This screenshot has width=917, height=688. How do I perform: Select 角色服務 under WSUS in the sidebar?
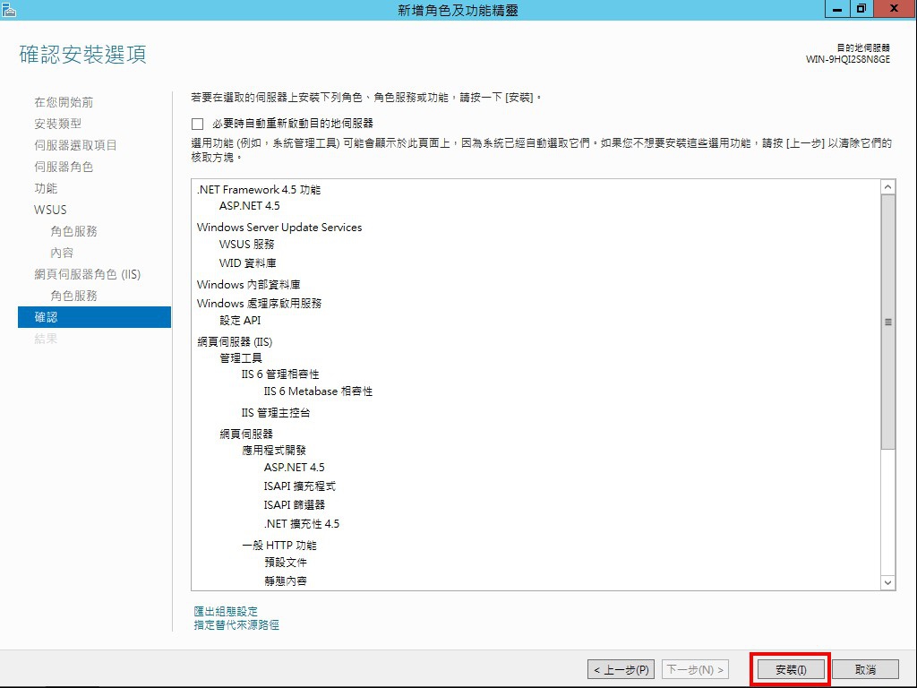73,231
